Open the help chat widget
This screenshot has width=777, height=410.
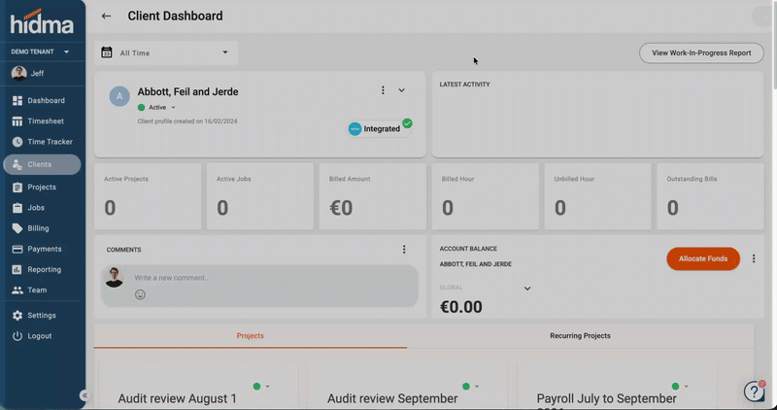pyautogui.click(x=755, y=391)
